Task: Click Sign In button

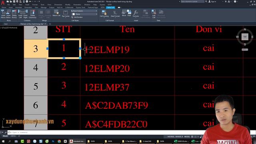Action: pos(212,2)
